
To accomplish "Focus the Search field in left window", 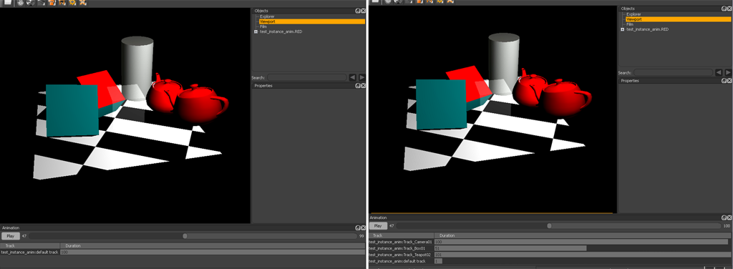I will [306, 77].
